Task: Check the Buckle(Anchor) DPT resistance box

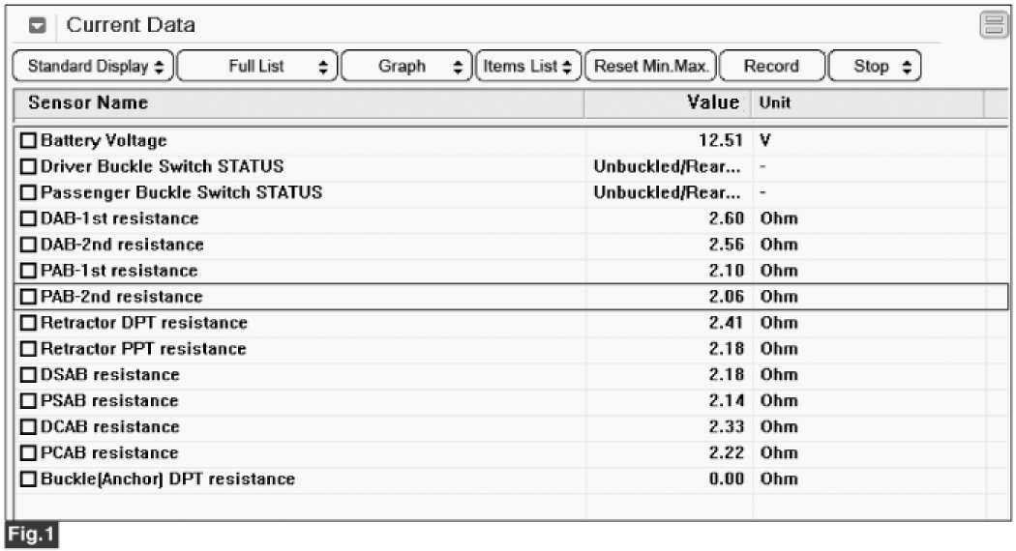Action: click(x=29, y=479)
